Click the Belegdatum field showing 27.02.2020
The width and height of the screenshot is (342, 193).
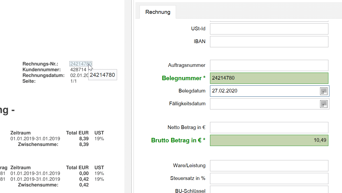click(264, 91)
